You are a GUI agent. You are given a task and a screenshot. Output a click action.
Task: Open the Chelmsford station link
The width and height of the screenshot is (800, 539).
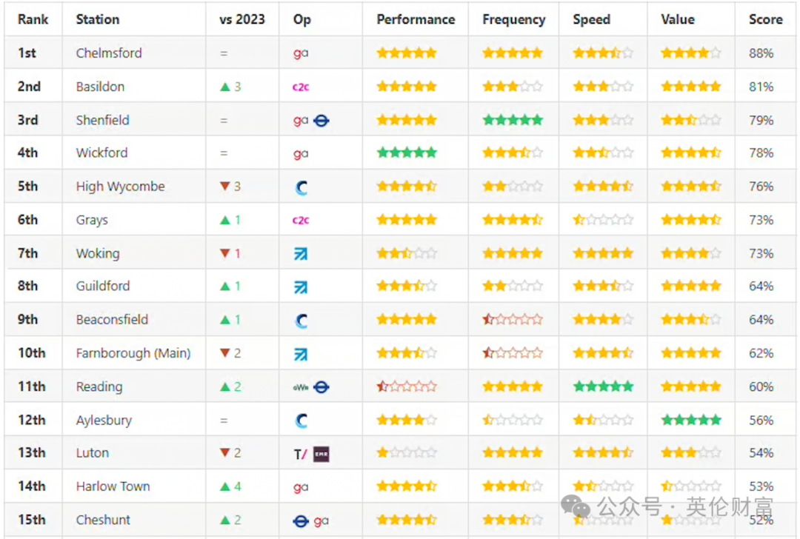click(x=109, y=53)
